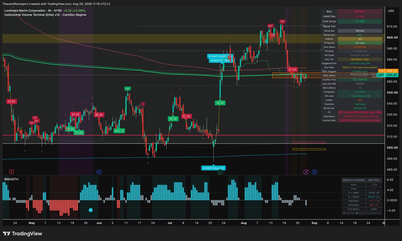Select the Swing Age value 368 bars

[x=360, y=31]
